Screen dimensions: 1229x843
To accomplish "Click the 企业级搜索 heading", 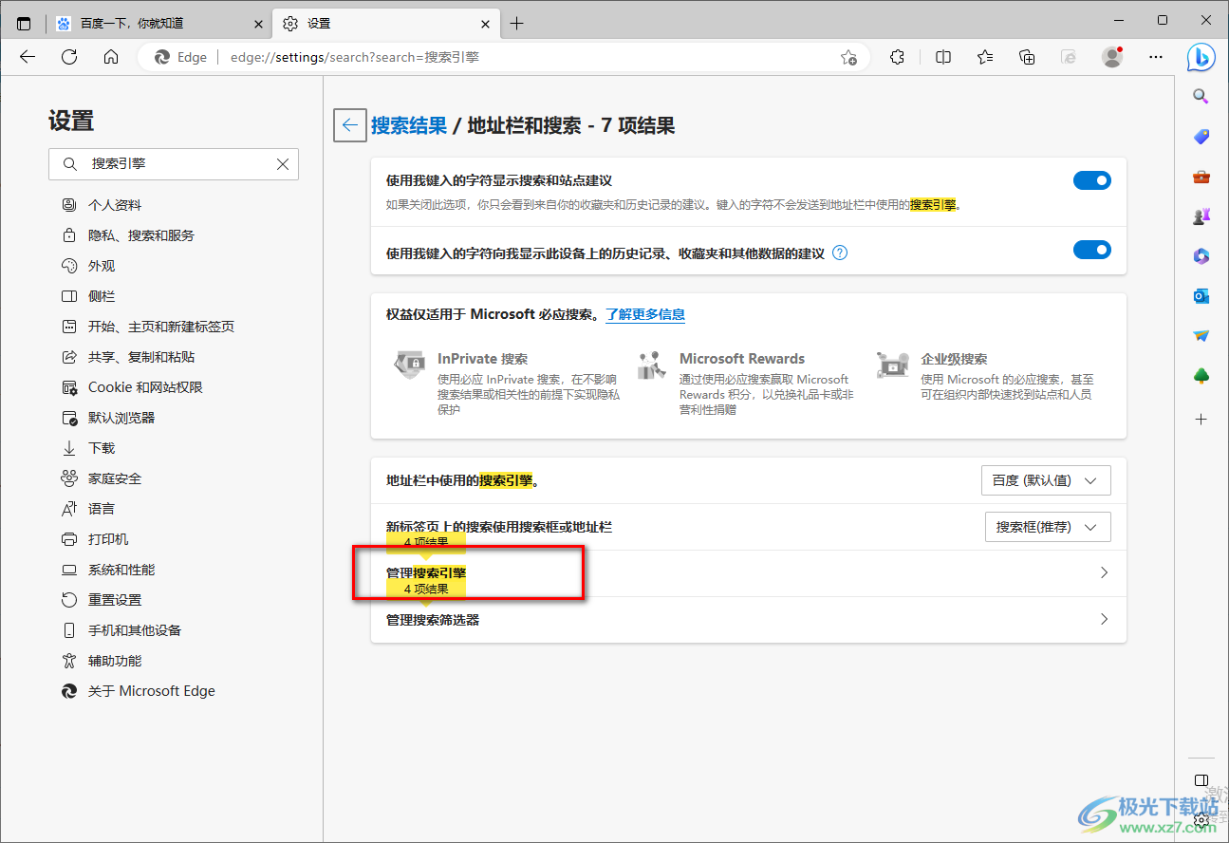I will (x=954, y=359).
